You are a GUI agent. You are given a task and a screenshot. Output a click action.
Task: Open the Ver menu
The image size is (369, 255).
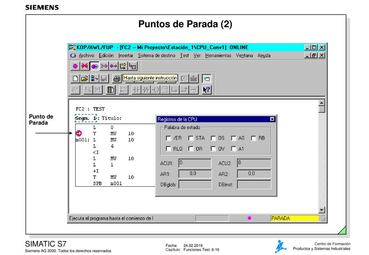coord(197,56)
